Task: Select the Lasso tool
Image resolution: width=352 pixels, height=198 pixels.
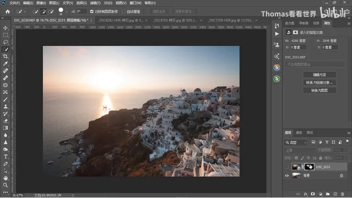Action: tap(5, 42)
